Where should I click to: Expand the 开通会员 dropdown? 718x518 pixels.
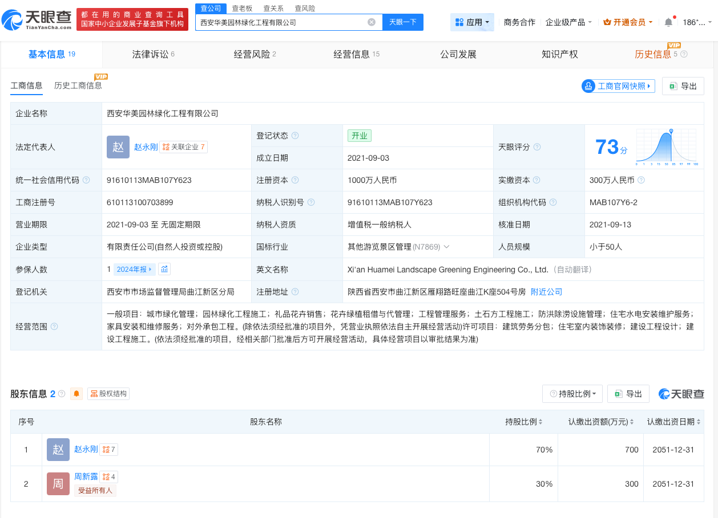[628, 22]
